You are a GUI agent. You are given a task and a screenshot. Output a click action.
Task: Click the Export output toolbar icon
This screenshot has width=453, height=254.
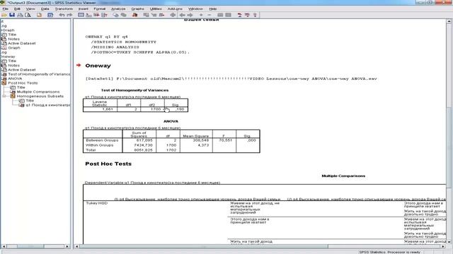click(39, 15)
